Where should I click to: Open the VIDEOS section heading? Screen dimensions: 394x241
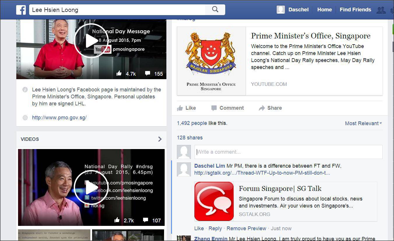click(30, 139)
